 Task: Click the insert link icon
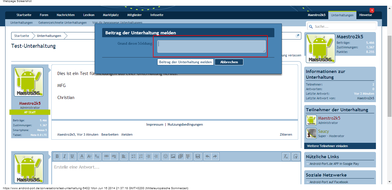[x=106, y=156]
